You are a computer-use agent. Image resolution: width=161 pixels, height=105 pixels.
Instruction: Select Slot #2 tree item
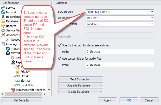point(25,81)
